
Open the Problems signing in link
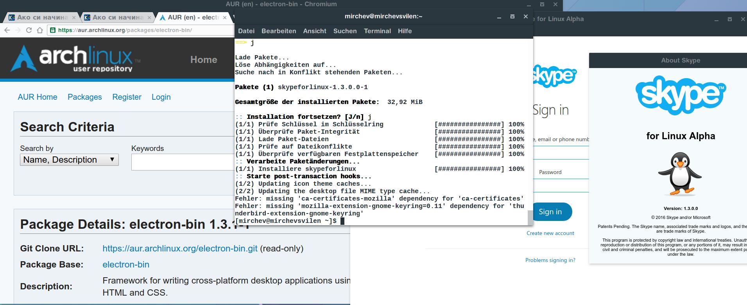(550, 260)
